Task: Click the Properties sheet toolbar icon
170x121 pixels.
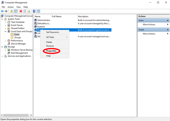Action: pyautogui.click(x=25, y=11)
